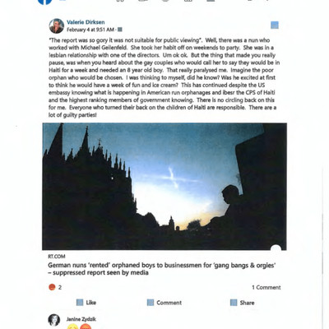Open Valerie Dirksen's profile name link

pos(86,22)
